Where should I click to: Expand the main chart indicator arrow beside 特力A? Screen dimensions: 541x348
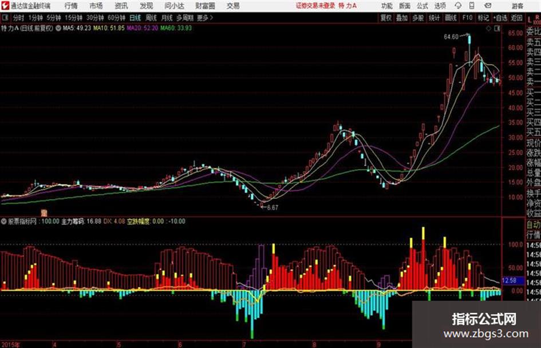58,28
